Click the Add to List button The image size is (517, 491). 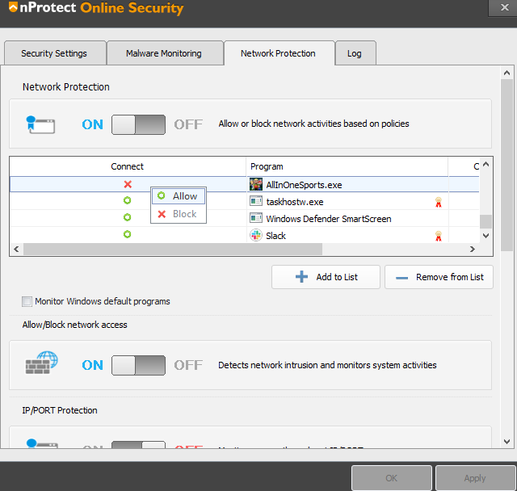pyautogui.click(x=326, y=277)
